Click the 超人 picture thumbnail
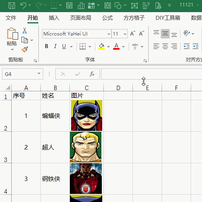The height and width of the screenshot is (202, 202). [x=86, y=147]
